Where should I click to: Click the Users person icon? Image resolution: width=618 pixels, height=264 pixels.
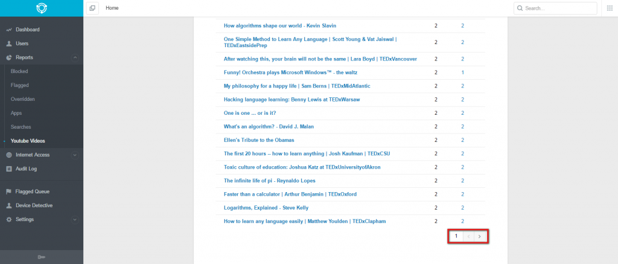click(x=9, y=43)
